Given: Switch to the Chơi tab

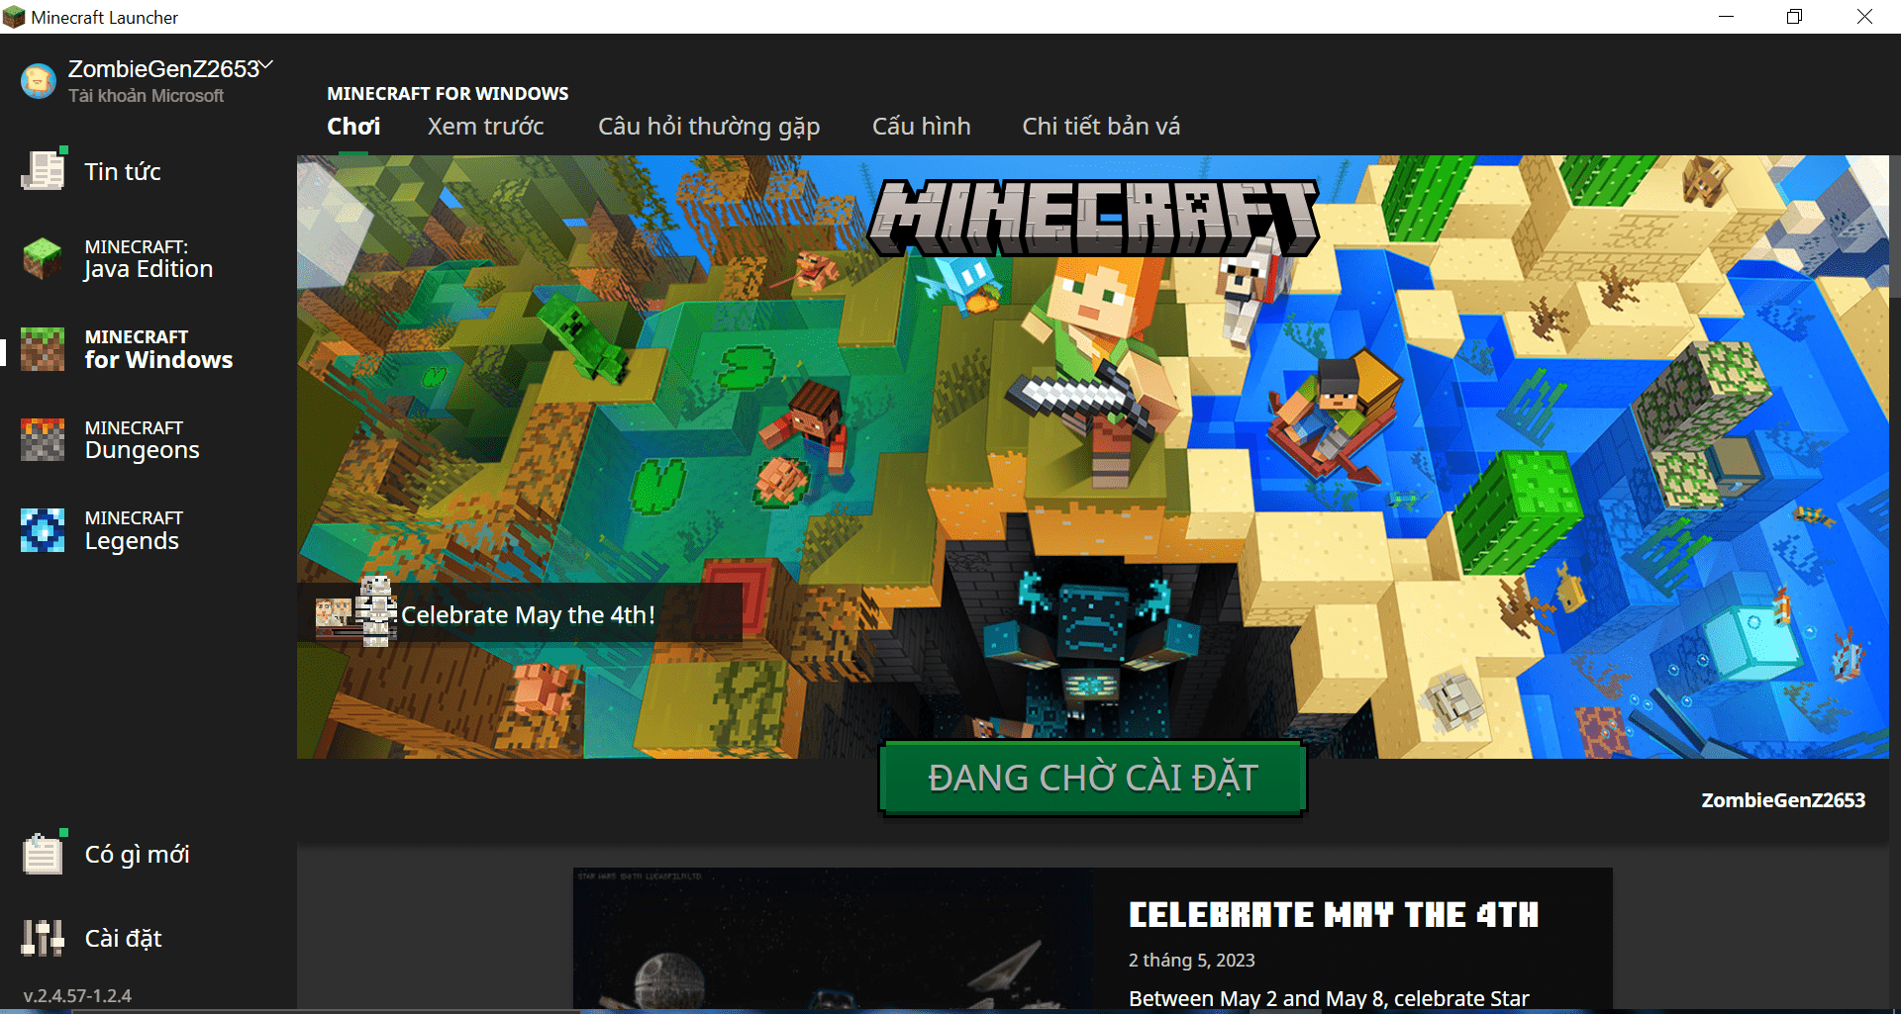Looking at the screenshot, I should click(x=353, y=127).
